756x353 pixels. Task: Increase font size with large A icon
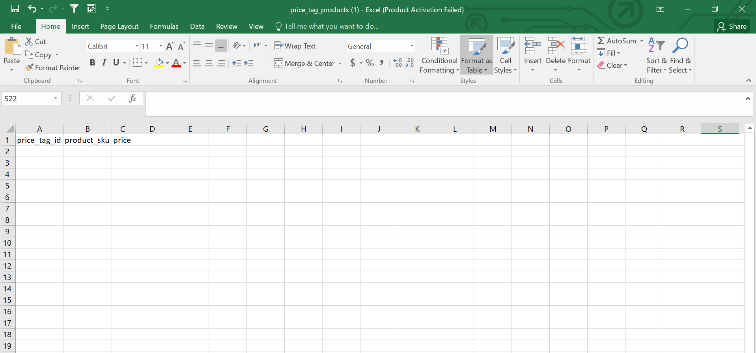170,46
